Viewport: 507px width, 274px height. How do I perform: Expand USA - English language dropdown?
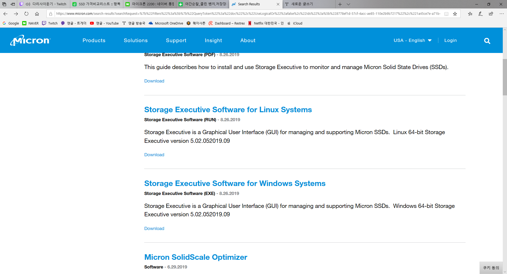point(412,40)
